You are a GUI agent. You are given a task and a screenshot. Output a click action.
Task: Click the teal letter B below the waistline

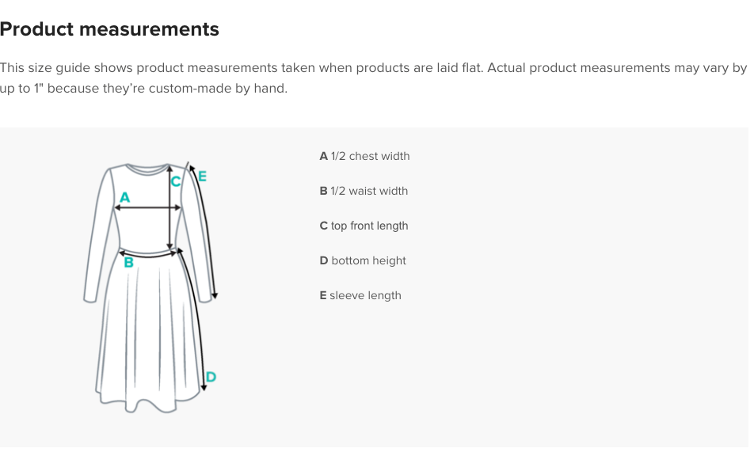click(128, 262)
